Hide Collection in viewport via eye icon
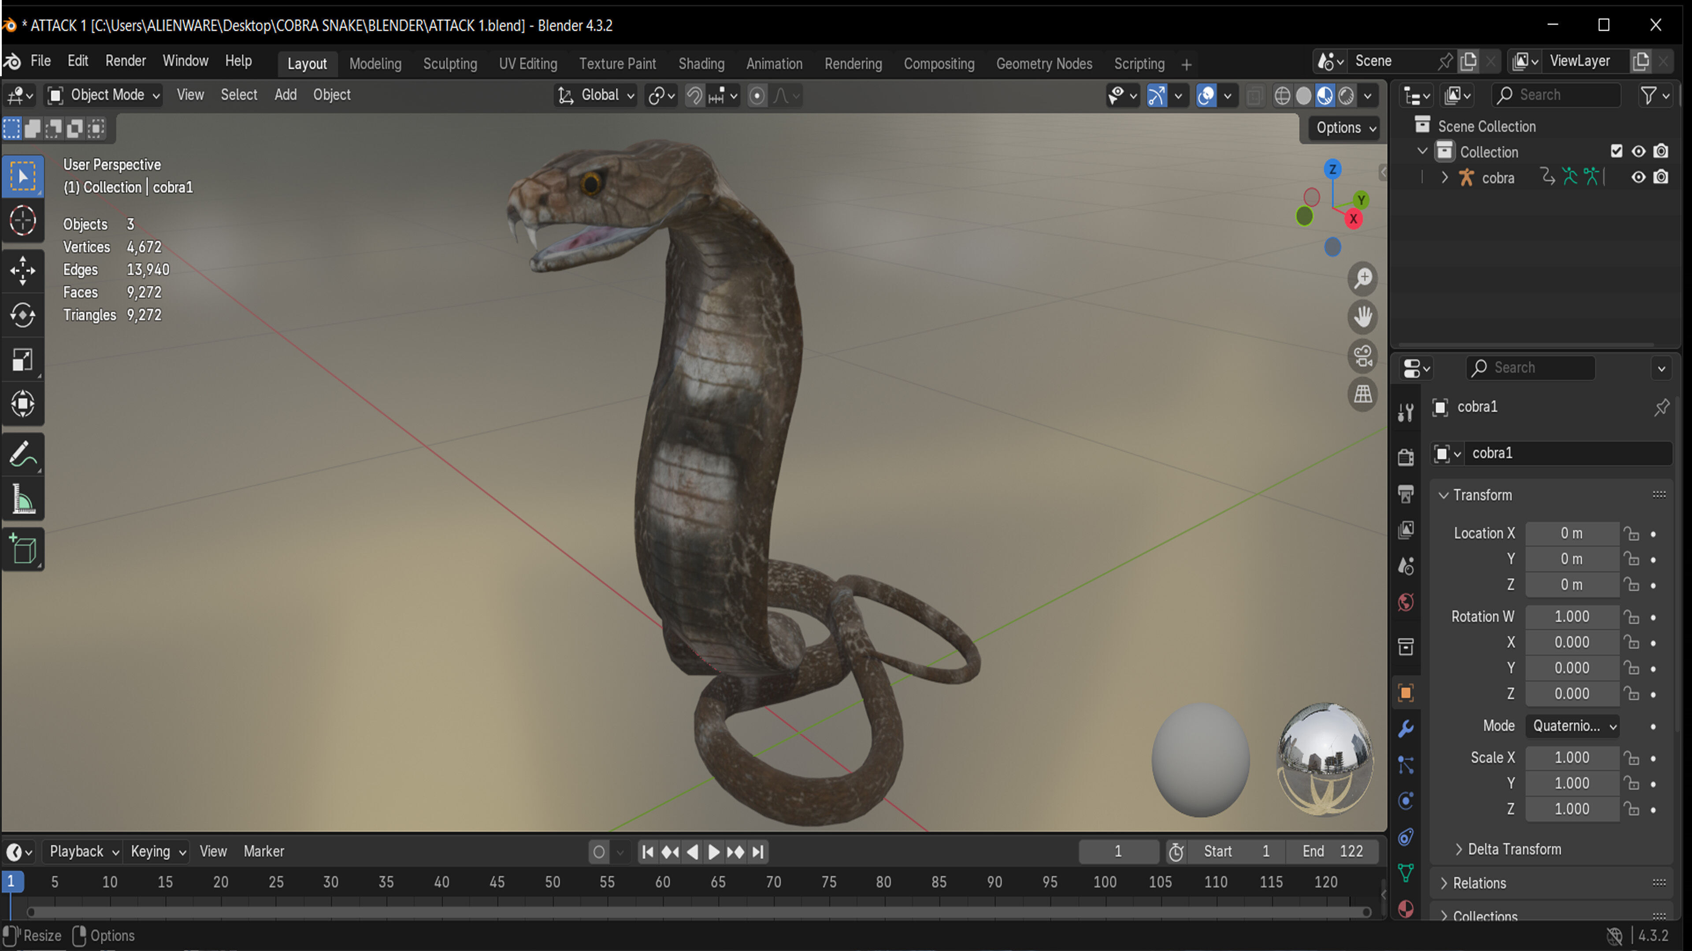Screen dimensions: 1692x951 pos(1638,151)
